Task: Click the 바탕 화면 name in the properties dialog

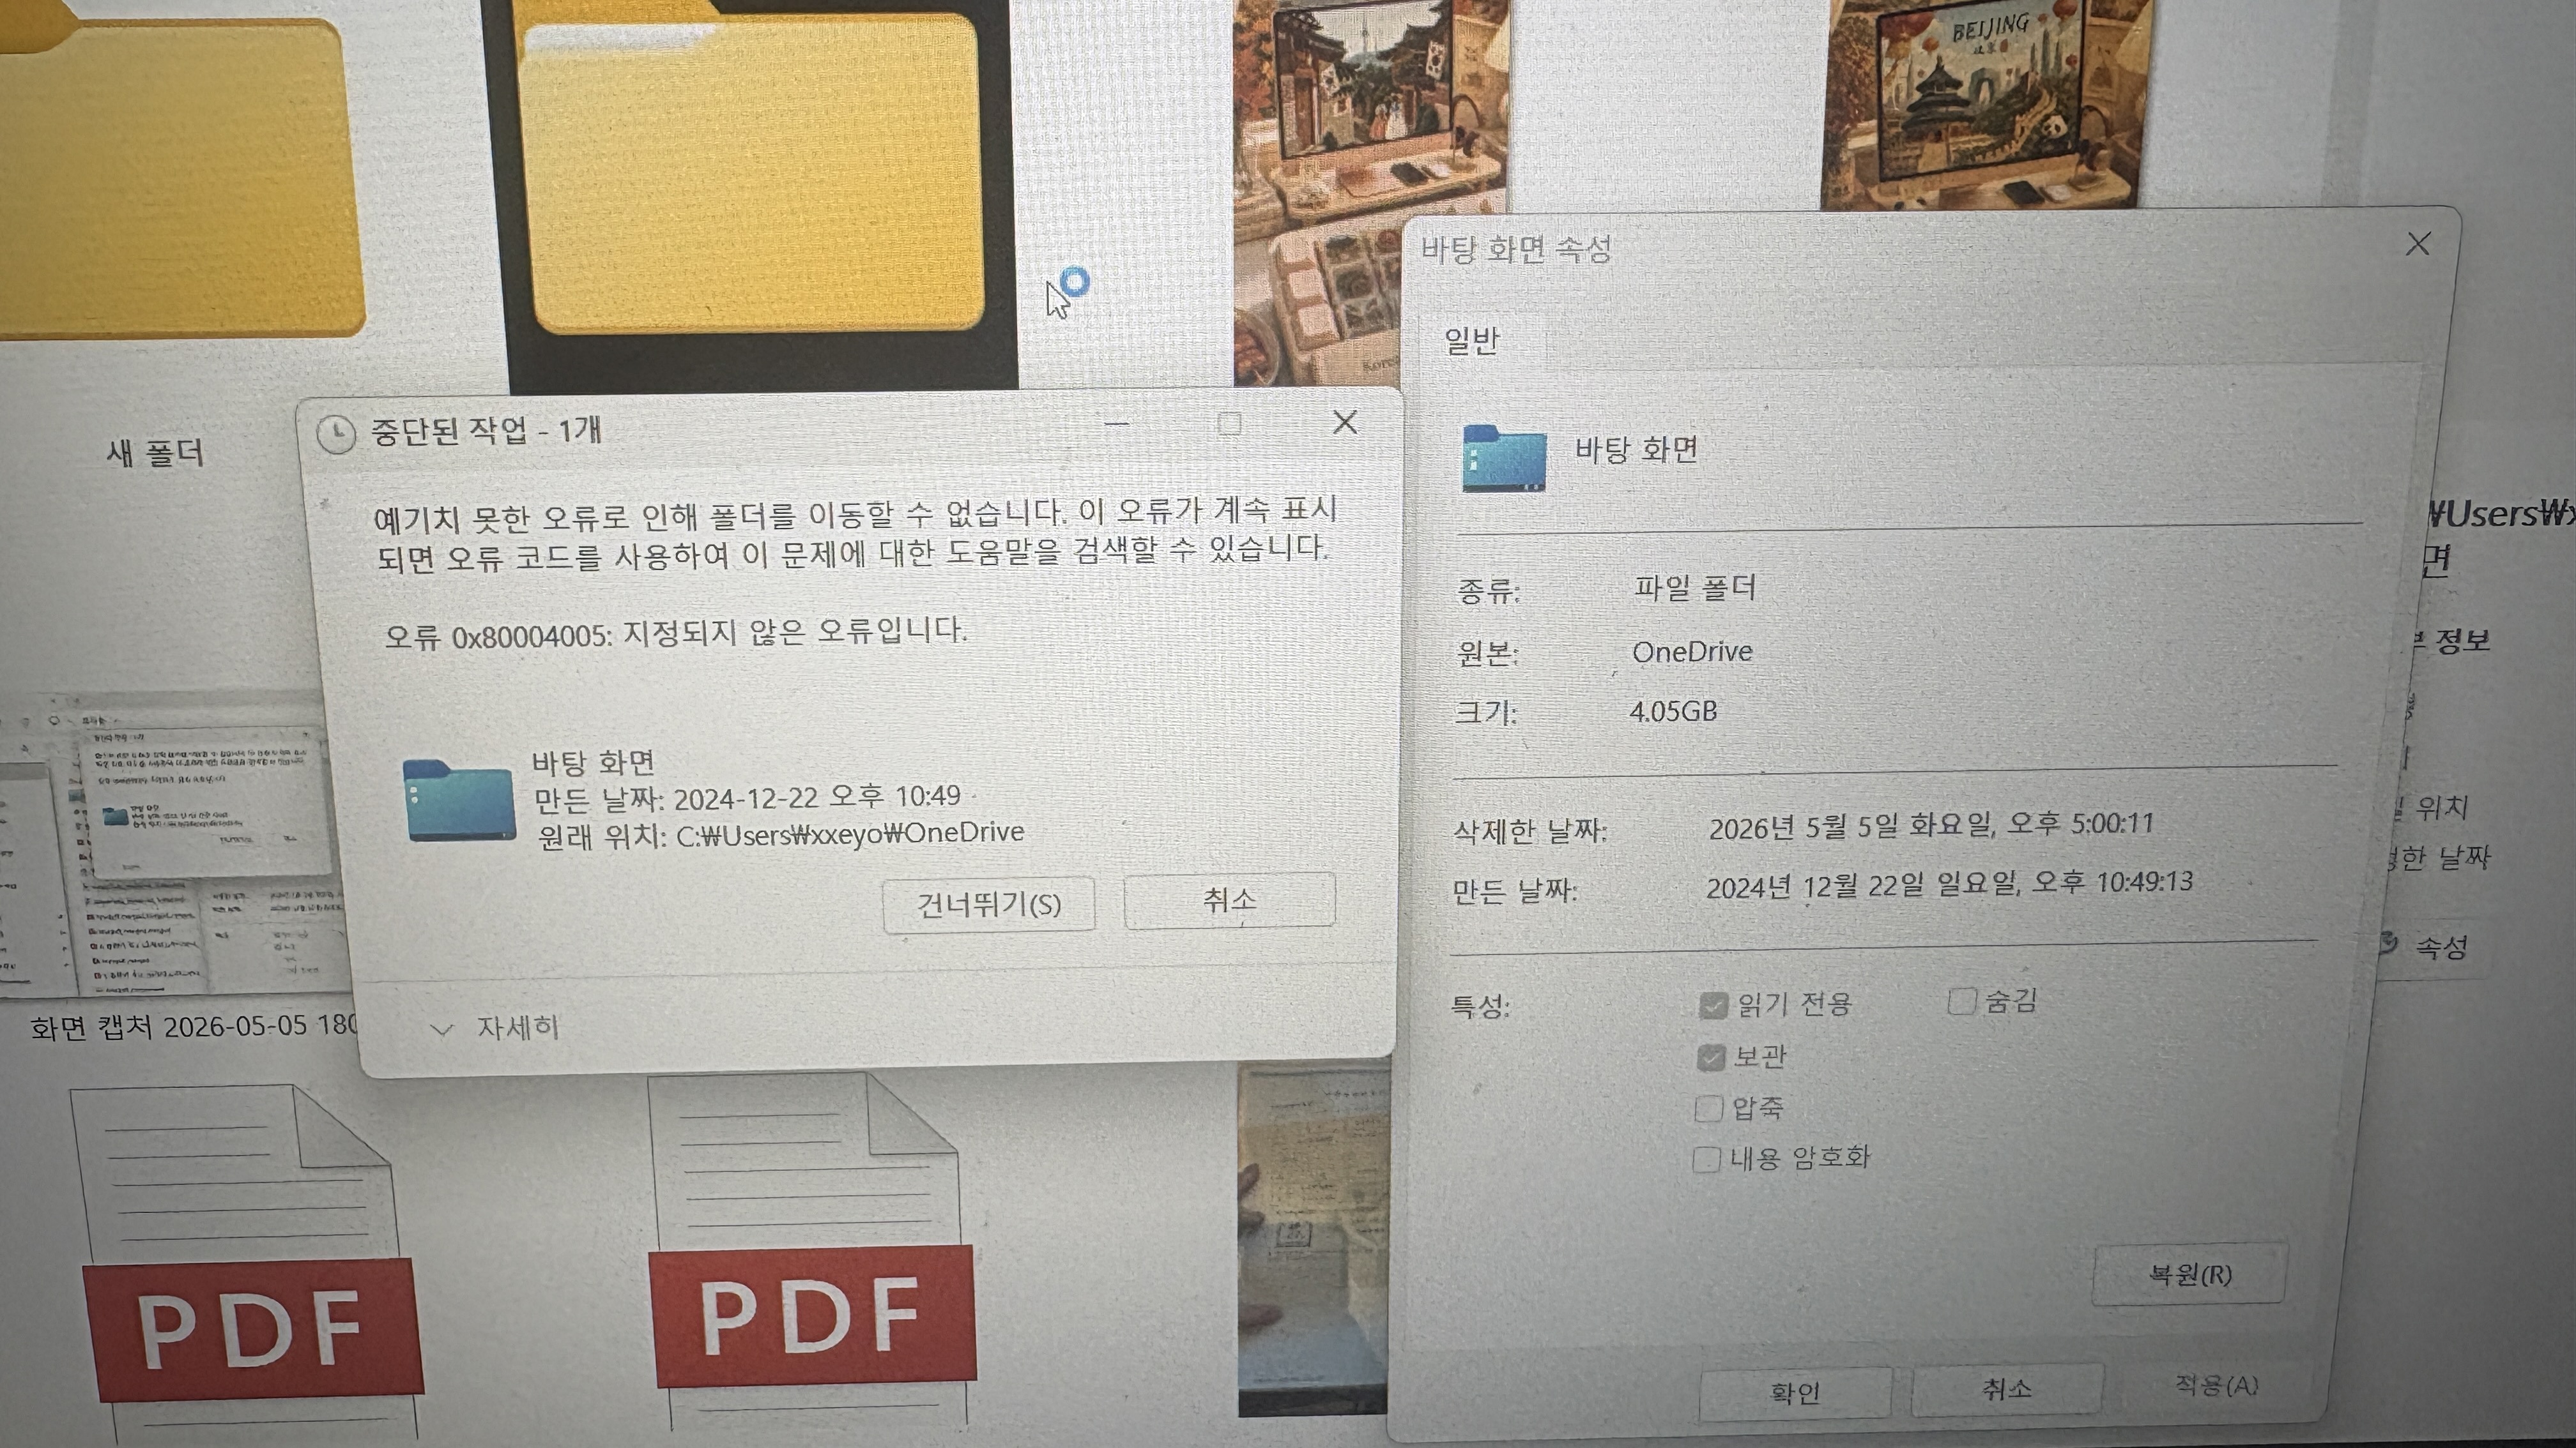Action: (x=1637, y=449)
